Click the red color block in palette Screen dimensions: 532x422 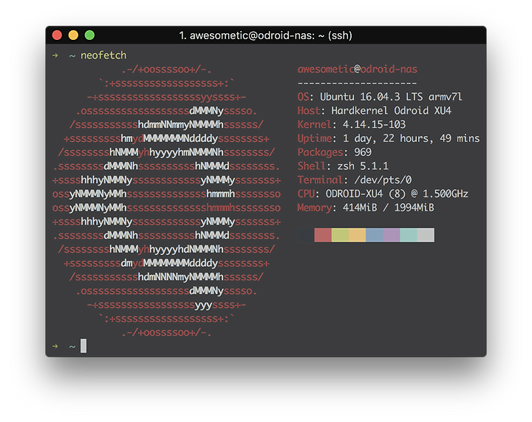click(x=323, y=235)
